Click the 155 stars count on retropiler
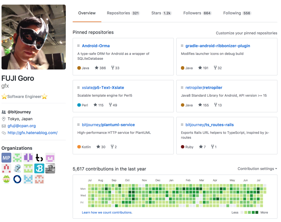 [206, 105]
